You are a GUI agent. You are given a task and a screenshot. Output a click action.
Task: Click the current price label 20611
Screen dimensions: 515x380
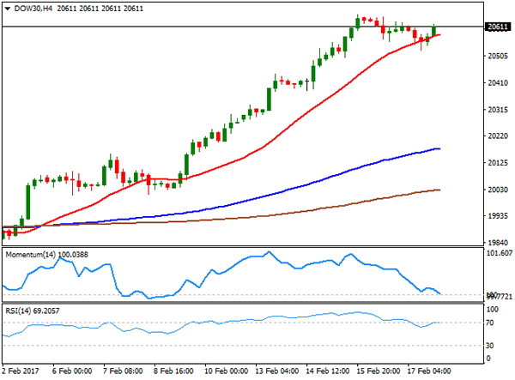498,27
